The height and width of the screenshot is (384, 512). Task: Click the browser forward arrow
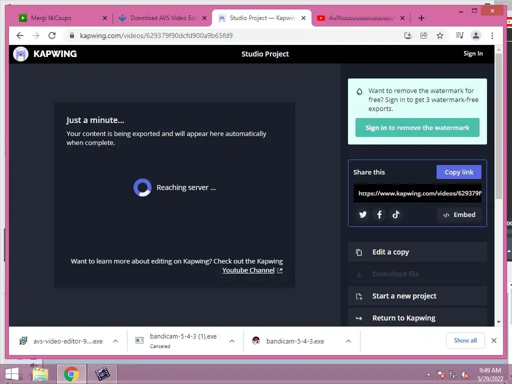tap(36, 35)
